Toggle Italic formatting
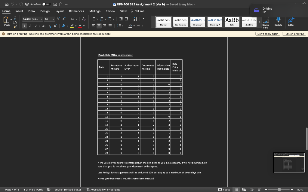The width and height of the screenshot is (308, 192). point(29,26)
